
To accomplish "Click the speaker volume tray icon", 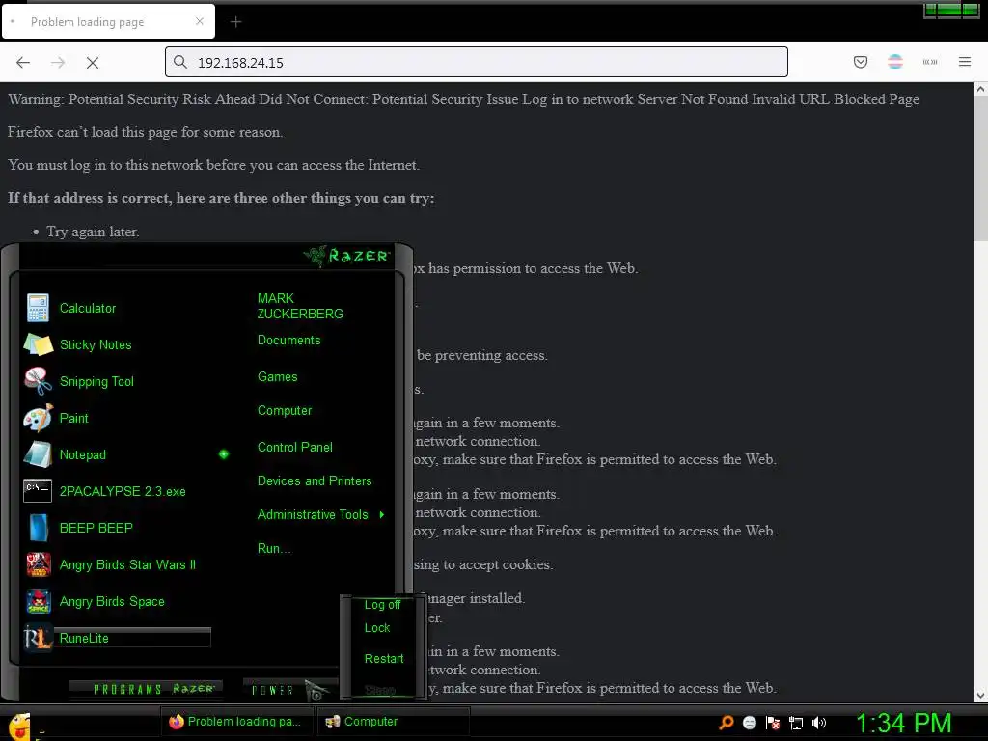I will [818, 723].
